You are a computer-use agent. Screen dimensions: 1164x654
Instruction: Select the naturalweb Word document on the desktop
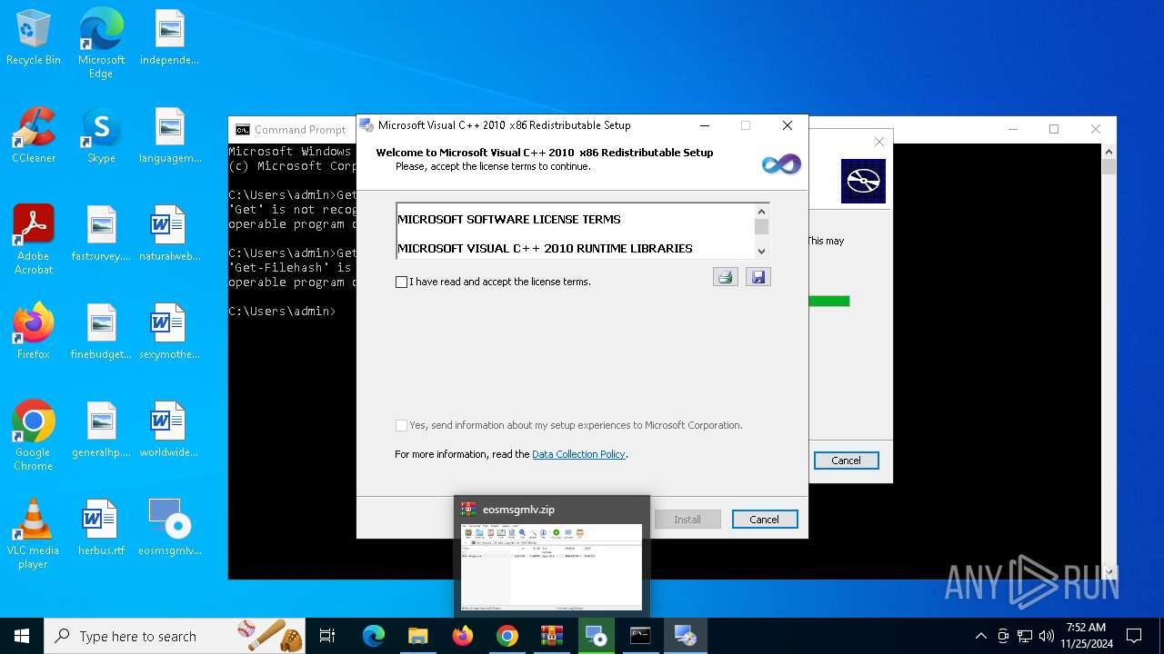pos(169,233)
